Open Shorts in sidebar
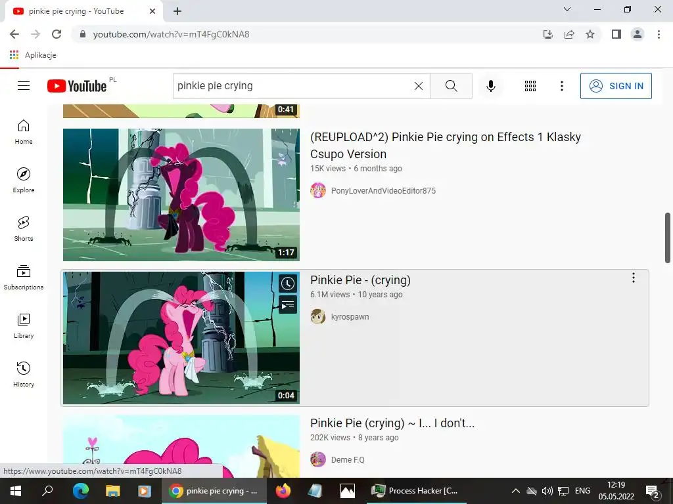 [24, 229]
